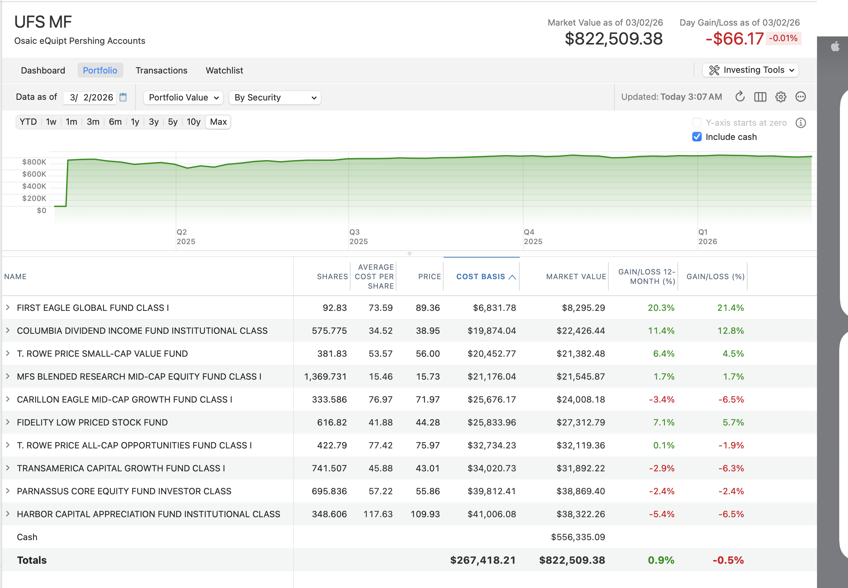Toggle the Include cash checkbox
The image size is (848, 588).
pyautogui.click(x=697, y=137)
